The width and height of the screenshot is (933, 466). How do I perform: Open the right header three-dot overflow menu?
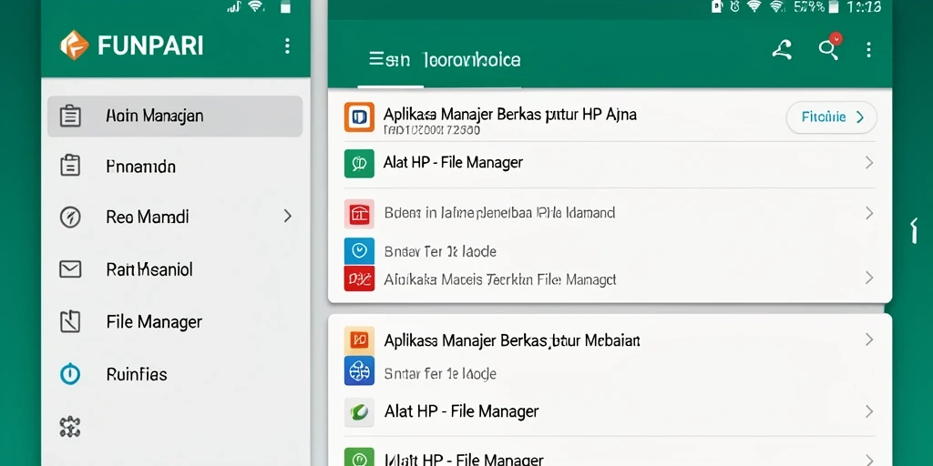click(x=868, y=50)
